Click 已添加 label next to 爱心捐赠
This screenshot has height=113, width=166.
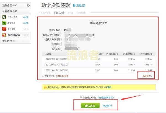coord(25,29)
